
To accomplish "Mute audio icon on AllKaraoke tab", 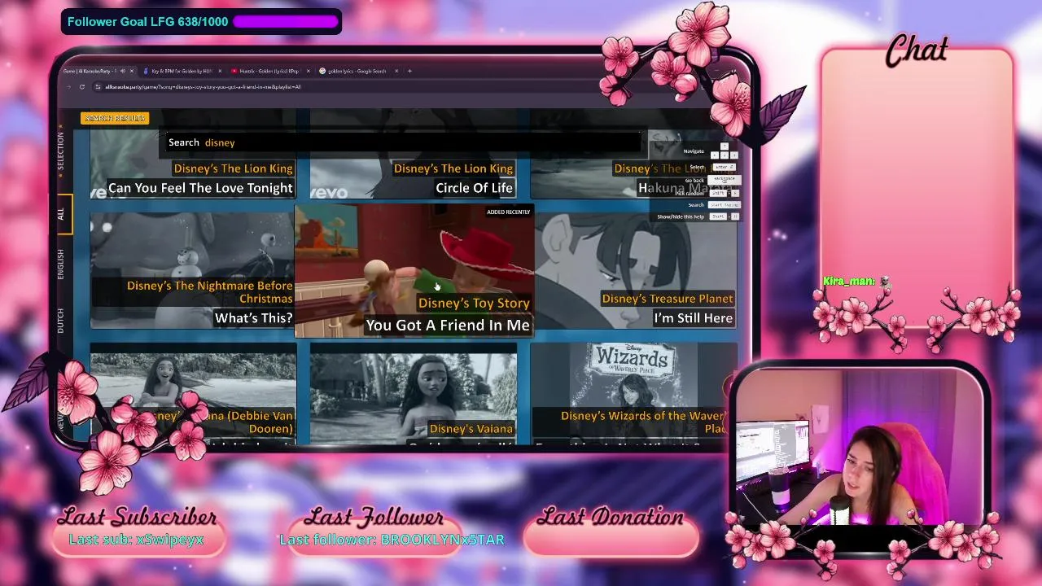I will (123, 71).
